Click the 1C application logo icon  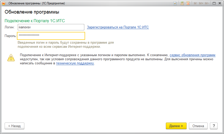pyautogui.click(x=4, y=3)
